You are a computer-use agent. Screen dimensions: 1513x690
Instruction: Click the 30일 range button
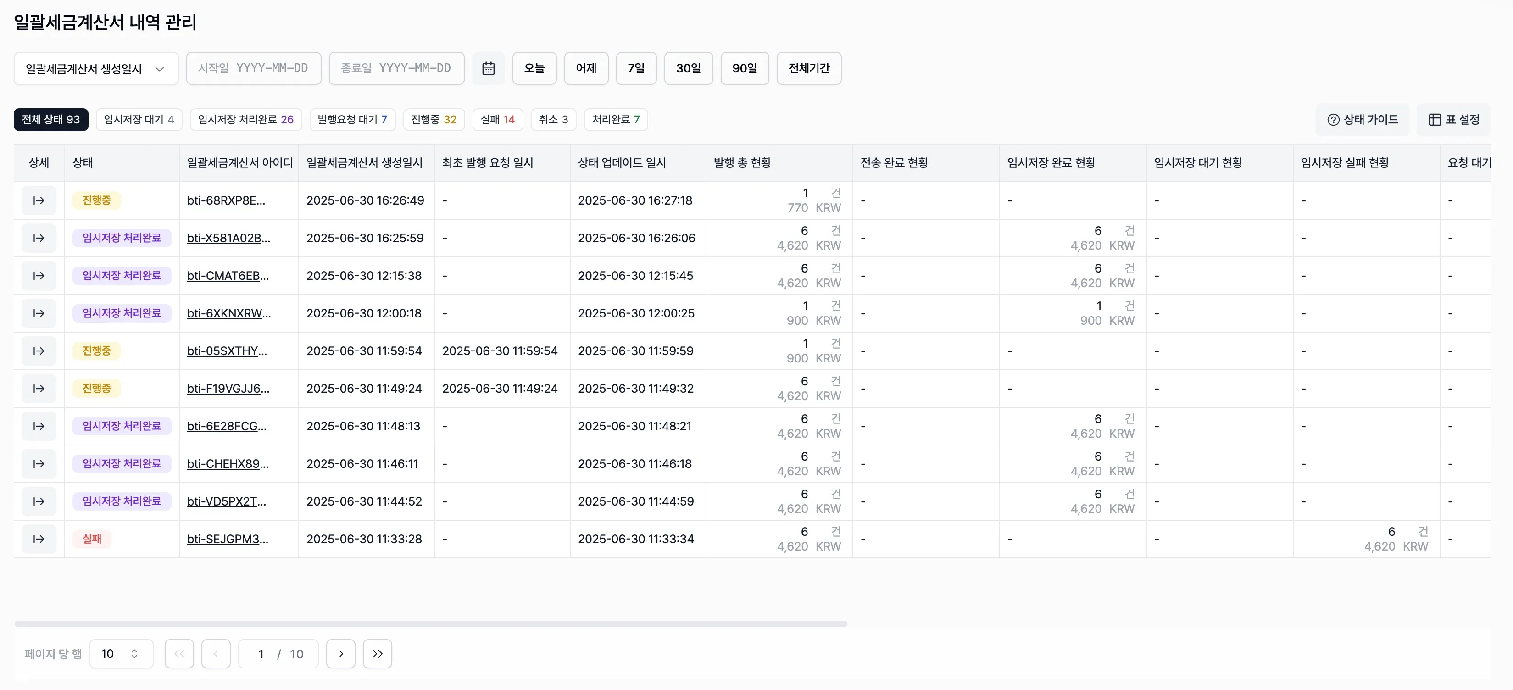pyautogui.click(x=688, y=68)
